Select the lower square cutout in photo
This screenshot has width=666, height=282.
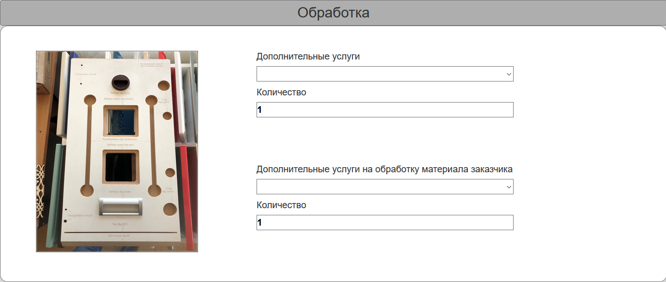tap(121, 167)
